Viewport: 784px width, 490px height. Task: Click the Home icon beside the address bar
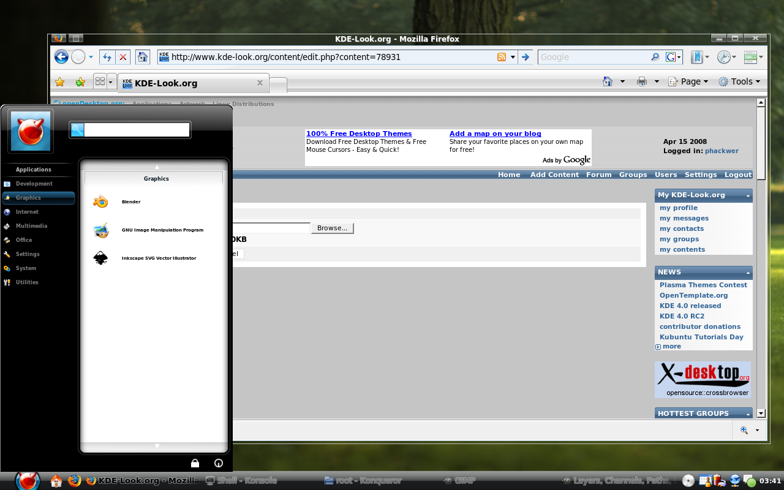click(x=143, y=57)
